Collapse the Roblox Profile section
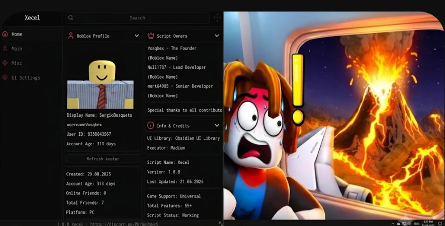445x226 pixels. coord(137,36)
